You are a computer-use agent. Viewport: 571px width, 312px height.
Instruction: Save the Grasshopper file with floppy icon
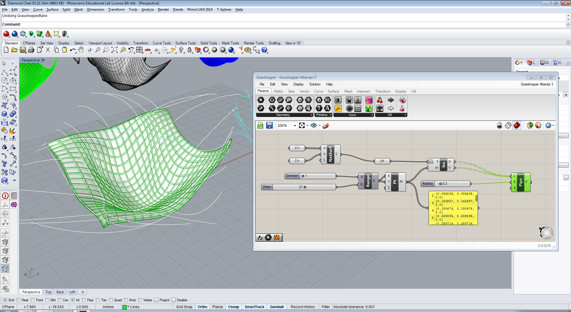[269, 126]
